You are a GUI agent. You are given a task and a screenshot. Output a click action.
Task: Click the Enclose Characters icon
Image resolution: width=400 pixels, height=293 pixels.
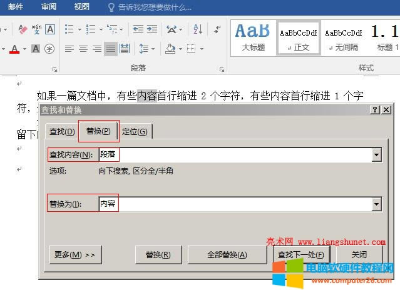[49, 49]
